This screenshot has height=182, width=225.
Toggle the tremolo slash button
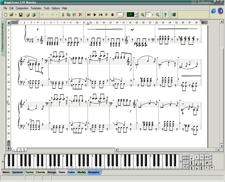click(207, 163)
